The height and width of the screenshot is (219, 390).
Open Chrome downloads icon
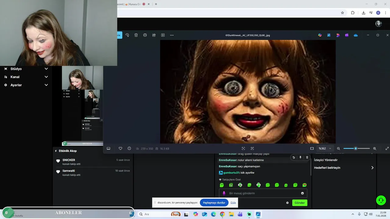(x=363, y=13)
